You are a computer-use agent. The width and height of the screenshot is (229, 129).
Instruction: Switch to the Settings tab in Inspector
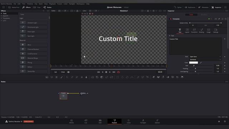coord(216,31)
